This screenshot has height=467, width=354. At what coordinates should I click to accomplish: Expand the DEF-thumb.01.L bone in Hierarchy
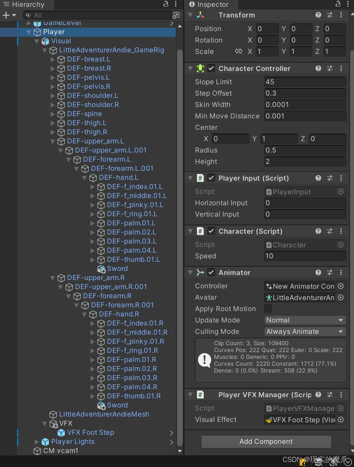(x=93, y=259)
